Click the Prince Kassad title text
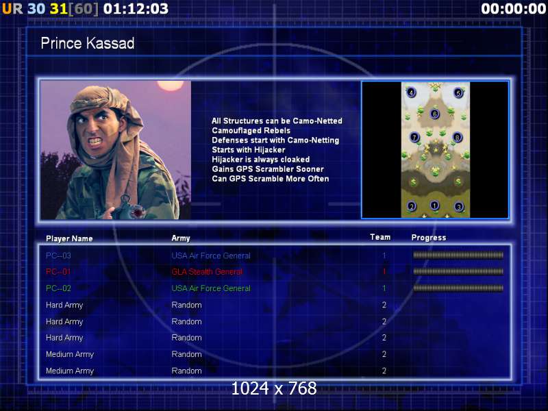 click(88, 44)
